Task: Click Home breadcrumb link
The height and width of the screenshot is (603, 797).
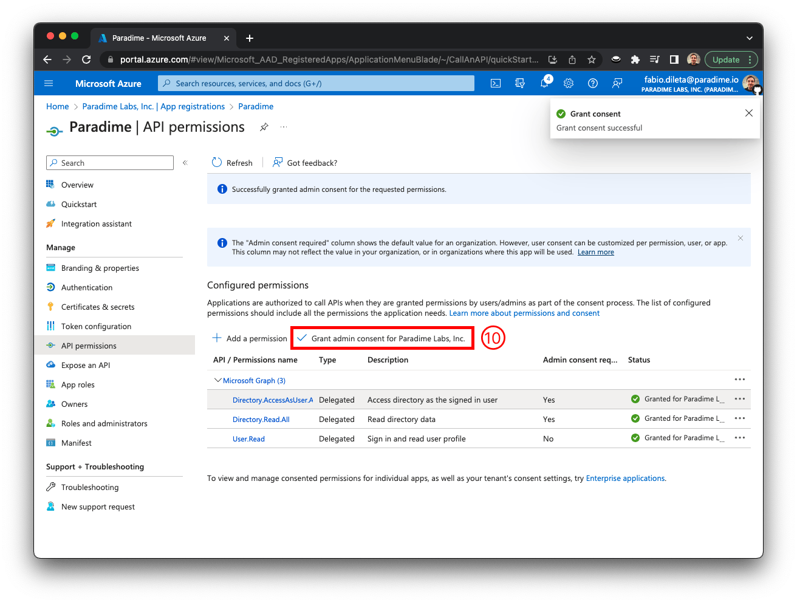Action: (58, 106)
